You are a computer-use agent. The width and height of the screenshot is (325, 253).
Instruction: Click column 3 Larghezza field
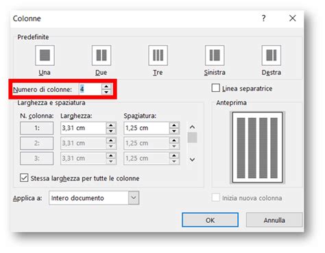pyautogui.click(x=83, y=158)
